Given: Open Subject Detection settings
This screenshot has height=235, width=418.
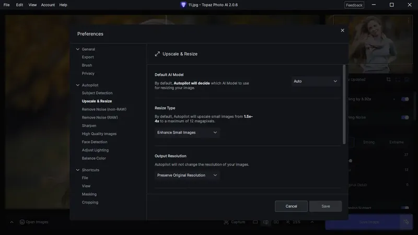Looking at the screenshot, I should click(x=97, y=93).
